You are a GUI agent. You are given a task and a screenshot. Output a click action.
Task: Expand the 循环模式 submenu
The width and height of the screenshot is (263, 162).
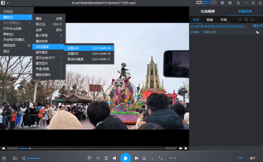[x=49, y=52]
